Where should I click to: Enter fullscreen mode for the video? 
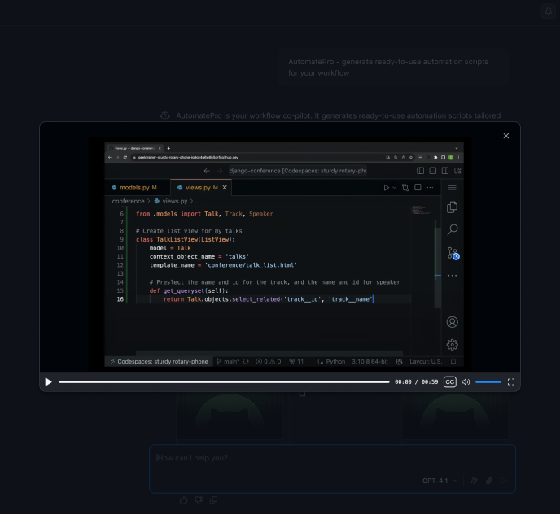pos(511,381)
